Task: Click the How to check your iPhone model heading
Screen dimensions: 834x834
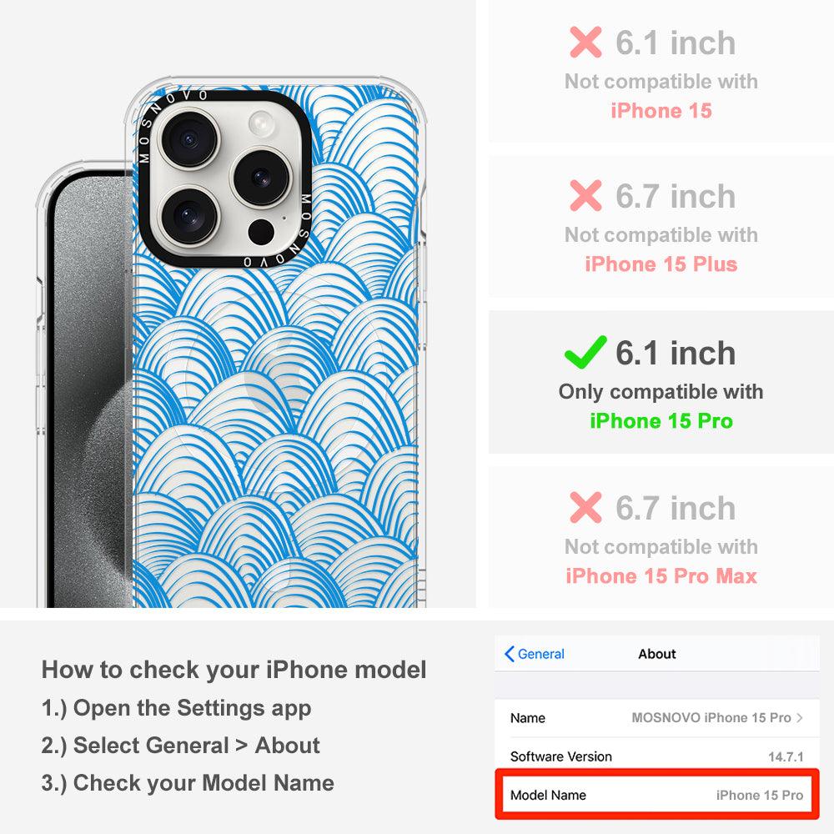Action: [x=234, y=670]
